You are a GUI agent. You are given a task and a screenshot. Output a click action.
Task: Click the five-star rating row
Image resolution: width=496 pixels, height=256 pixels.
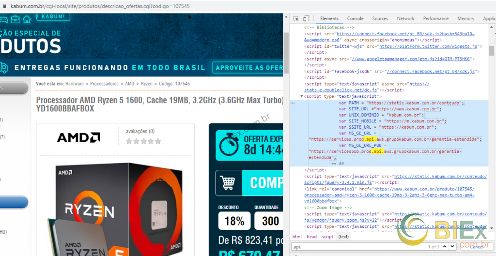pos(143,141)
